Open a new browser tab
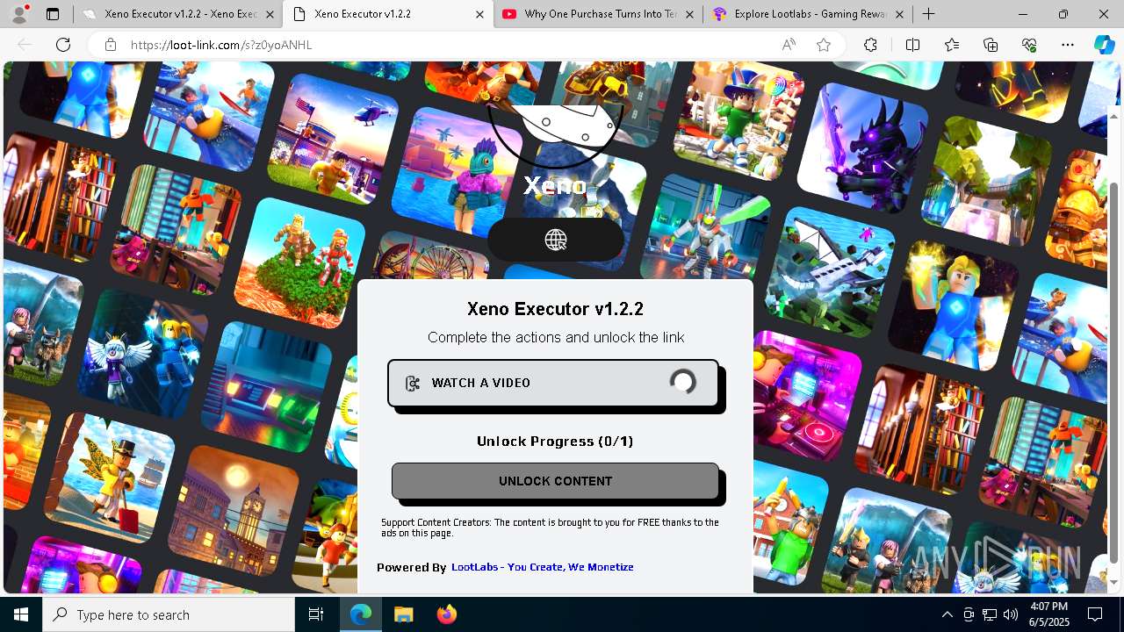Viewport: 1124px width, 632px height. (x=928, y=14)
